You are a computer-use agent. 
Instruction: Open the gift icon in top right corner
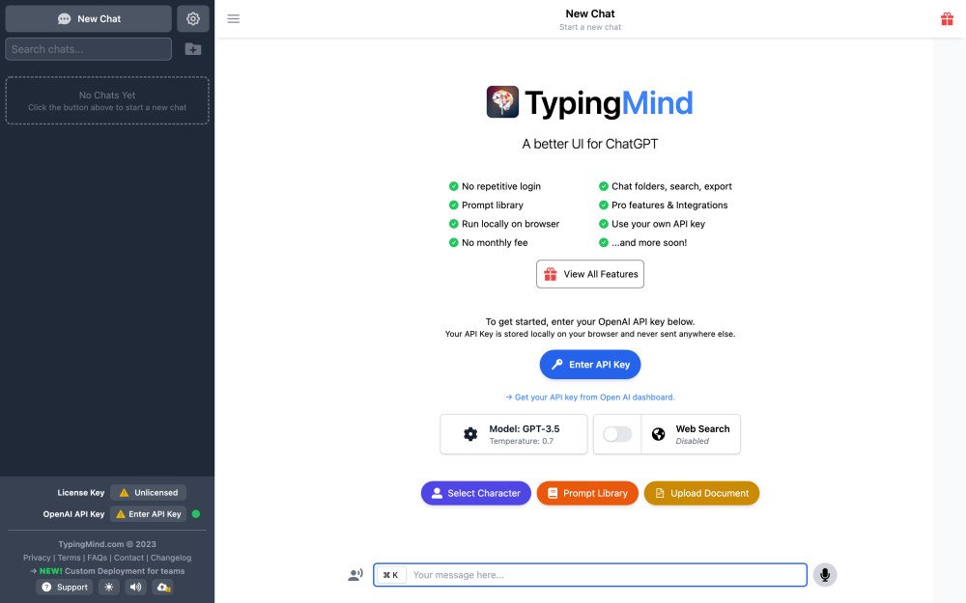(947, 18)
